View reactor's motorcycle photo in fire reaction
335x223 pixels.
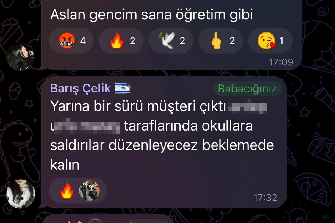coord(89,191)
